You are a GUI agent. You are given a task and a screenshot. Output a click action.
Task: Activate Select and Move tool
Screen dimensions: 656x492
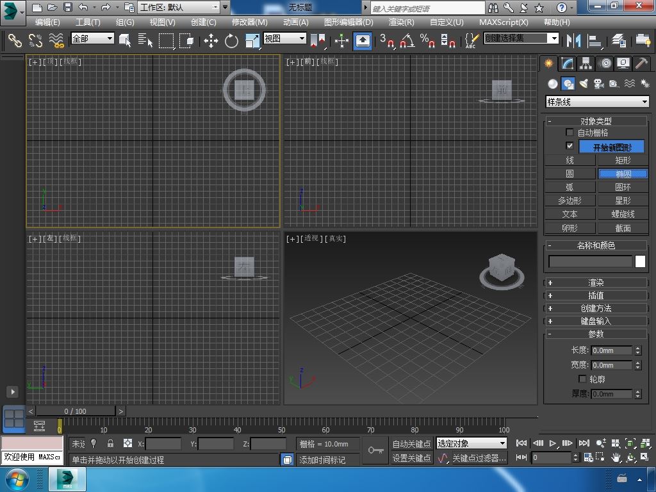(x=211, y=40)
